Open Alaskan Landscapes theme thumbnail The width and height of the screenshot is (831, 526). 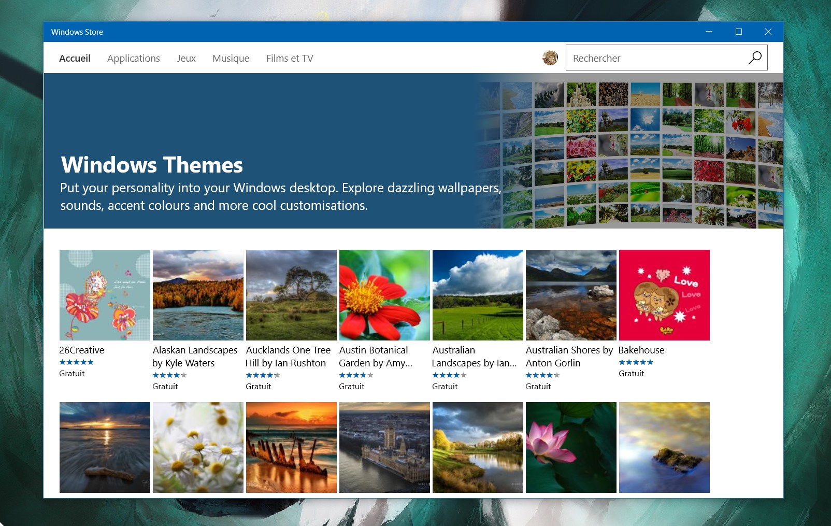click(198, 295)
